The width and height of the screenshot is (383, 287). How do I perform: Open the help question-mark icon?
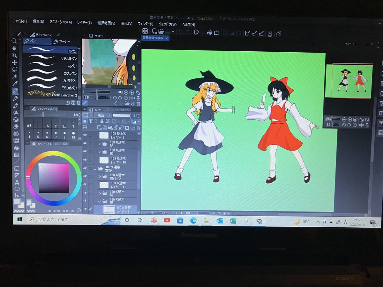[x=279, y=33]
